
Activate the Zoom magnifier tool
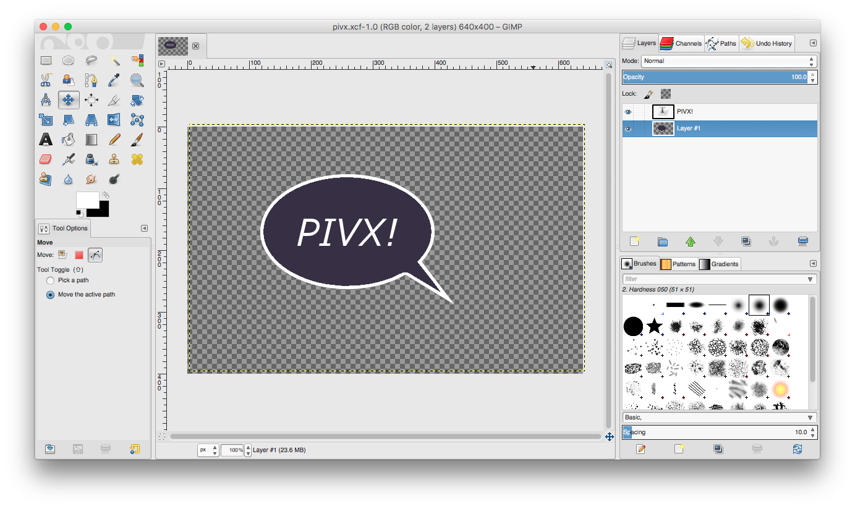(x=137, y=80)
